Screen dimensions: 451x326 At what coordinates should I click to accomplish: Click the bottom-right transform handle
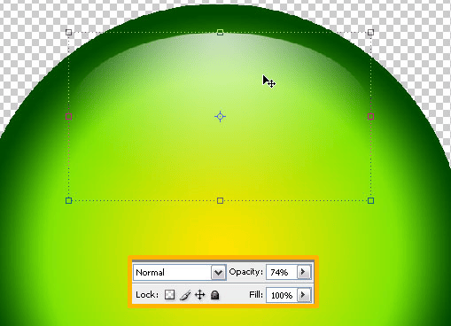pos(371,201)
